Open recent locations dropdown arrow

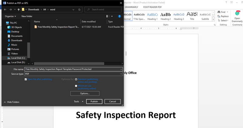tap(15, 10)
